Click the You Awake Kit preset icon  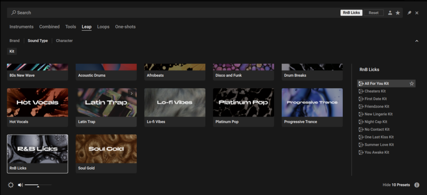[361, 152]
